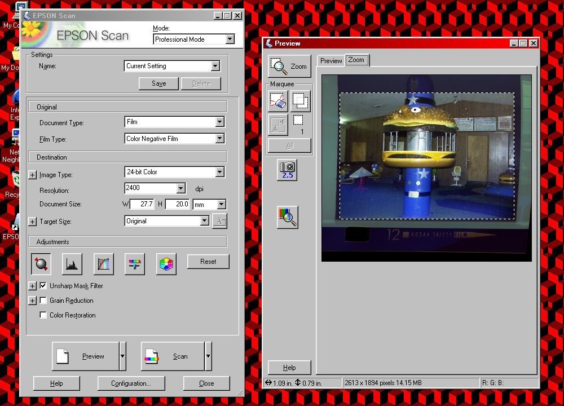The image size is (564, 406).
Task: Open the Image Adjustment tool
Action: [135, 263]
